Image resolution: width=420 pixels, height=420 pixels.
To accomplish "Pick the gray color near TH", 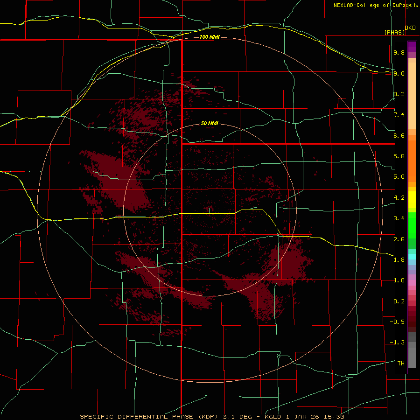I will 412,359.
